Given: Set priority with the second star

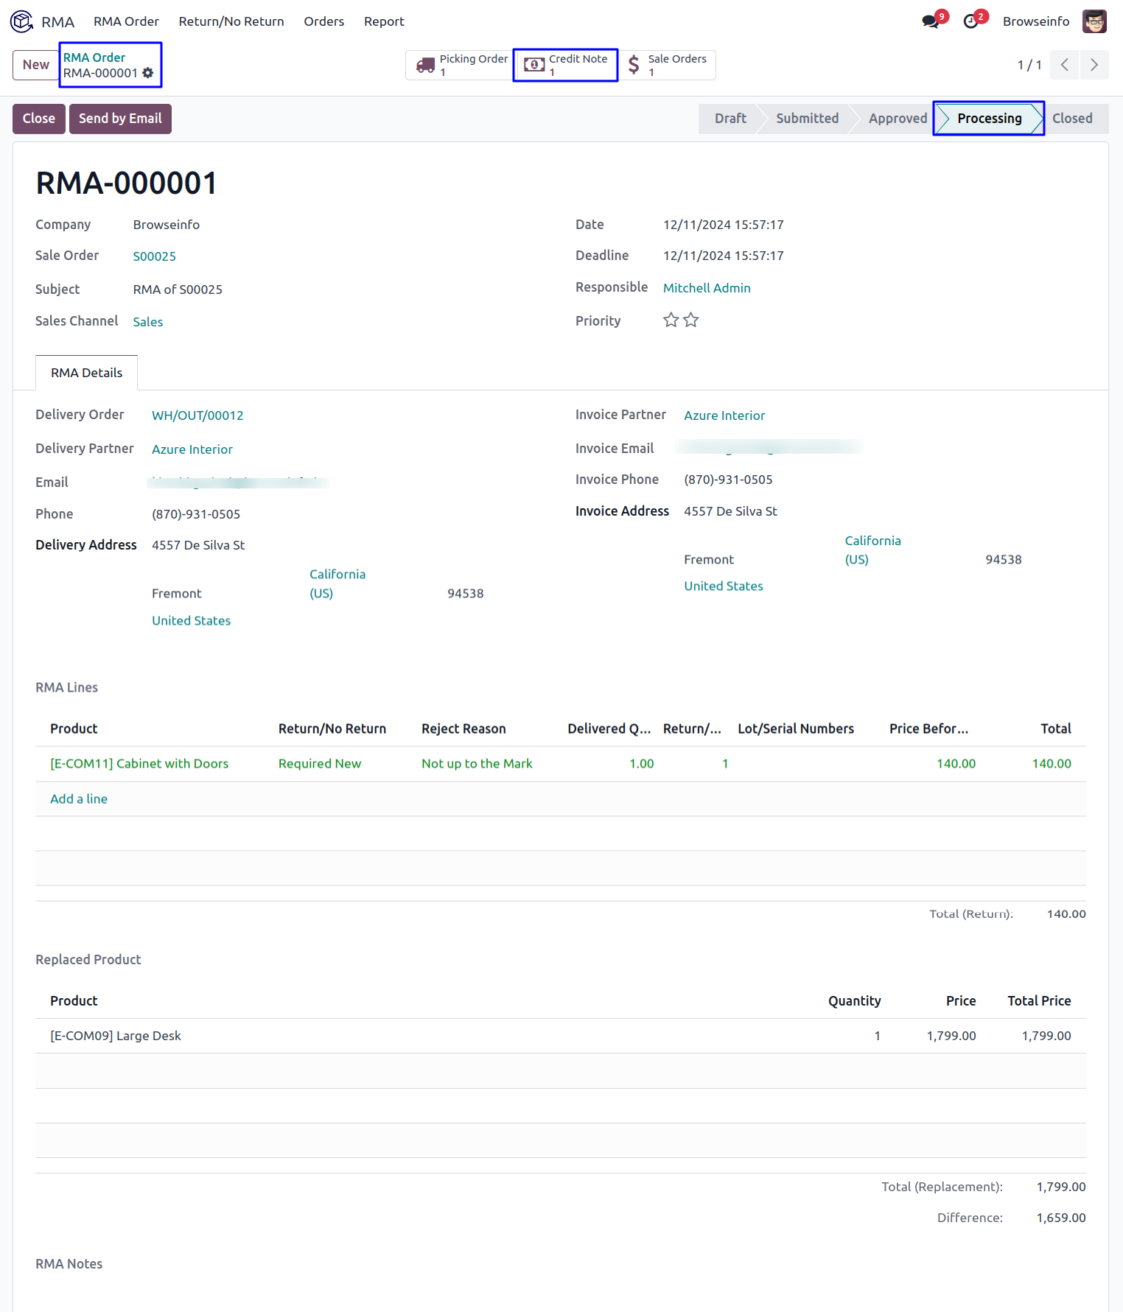Looking at the screenshot, I should (690, 320).
